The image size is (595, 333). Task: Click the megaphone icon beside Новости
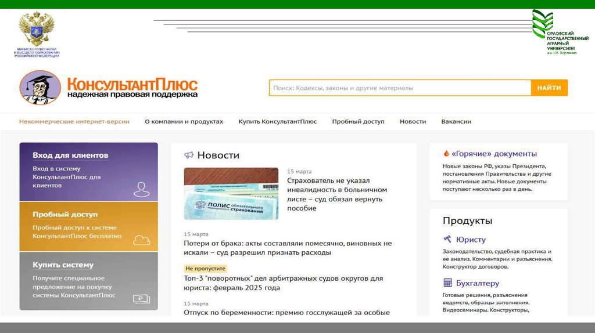pos(189,155)
